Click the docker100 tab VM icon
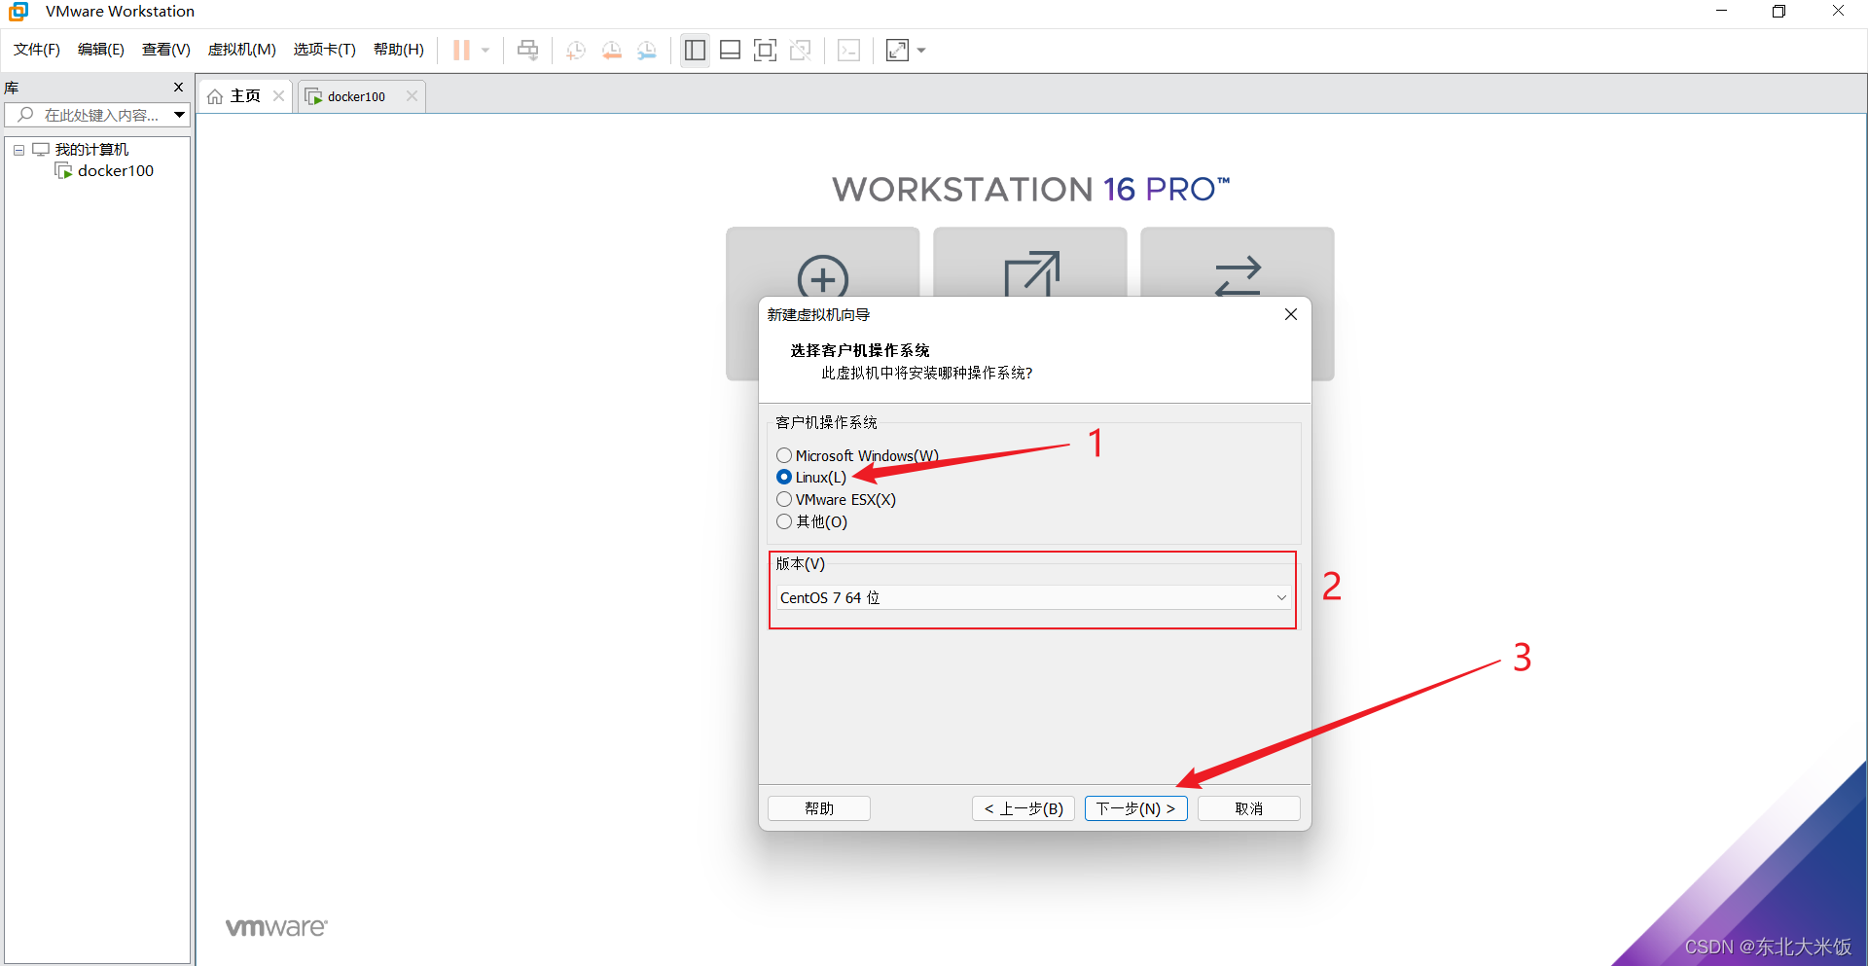 tap(313, 96)
